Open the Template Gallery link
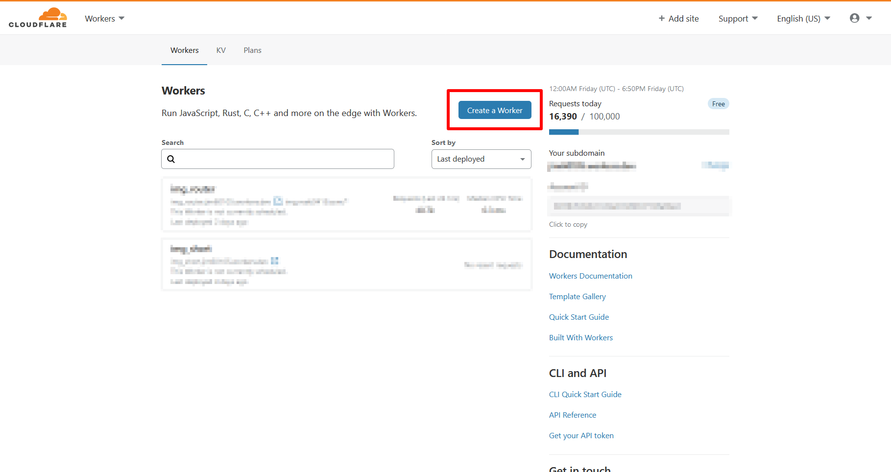This screenshot has height=472, width=891. [577, 297]
